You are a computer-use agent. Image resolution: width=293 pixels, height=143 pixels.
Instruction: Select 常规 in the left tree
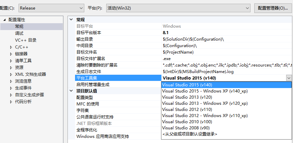click(x=19, y=27)
